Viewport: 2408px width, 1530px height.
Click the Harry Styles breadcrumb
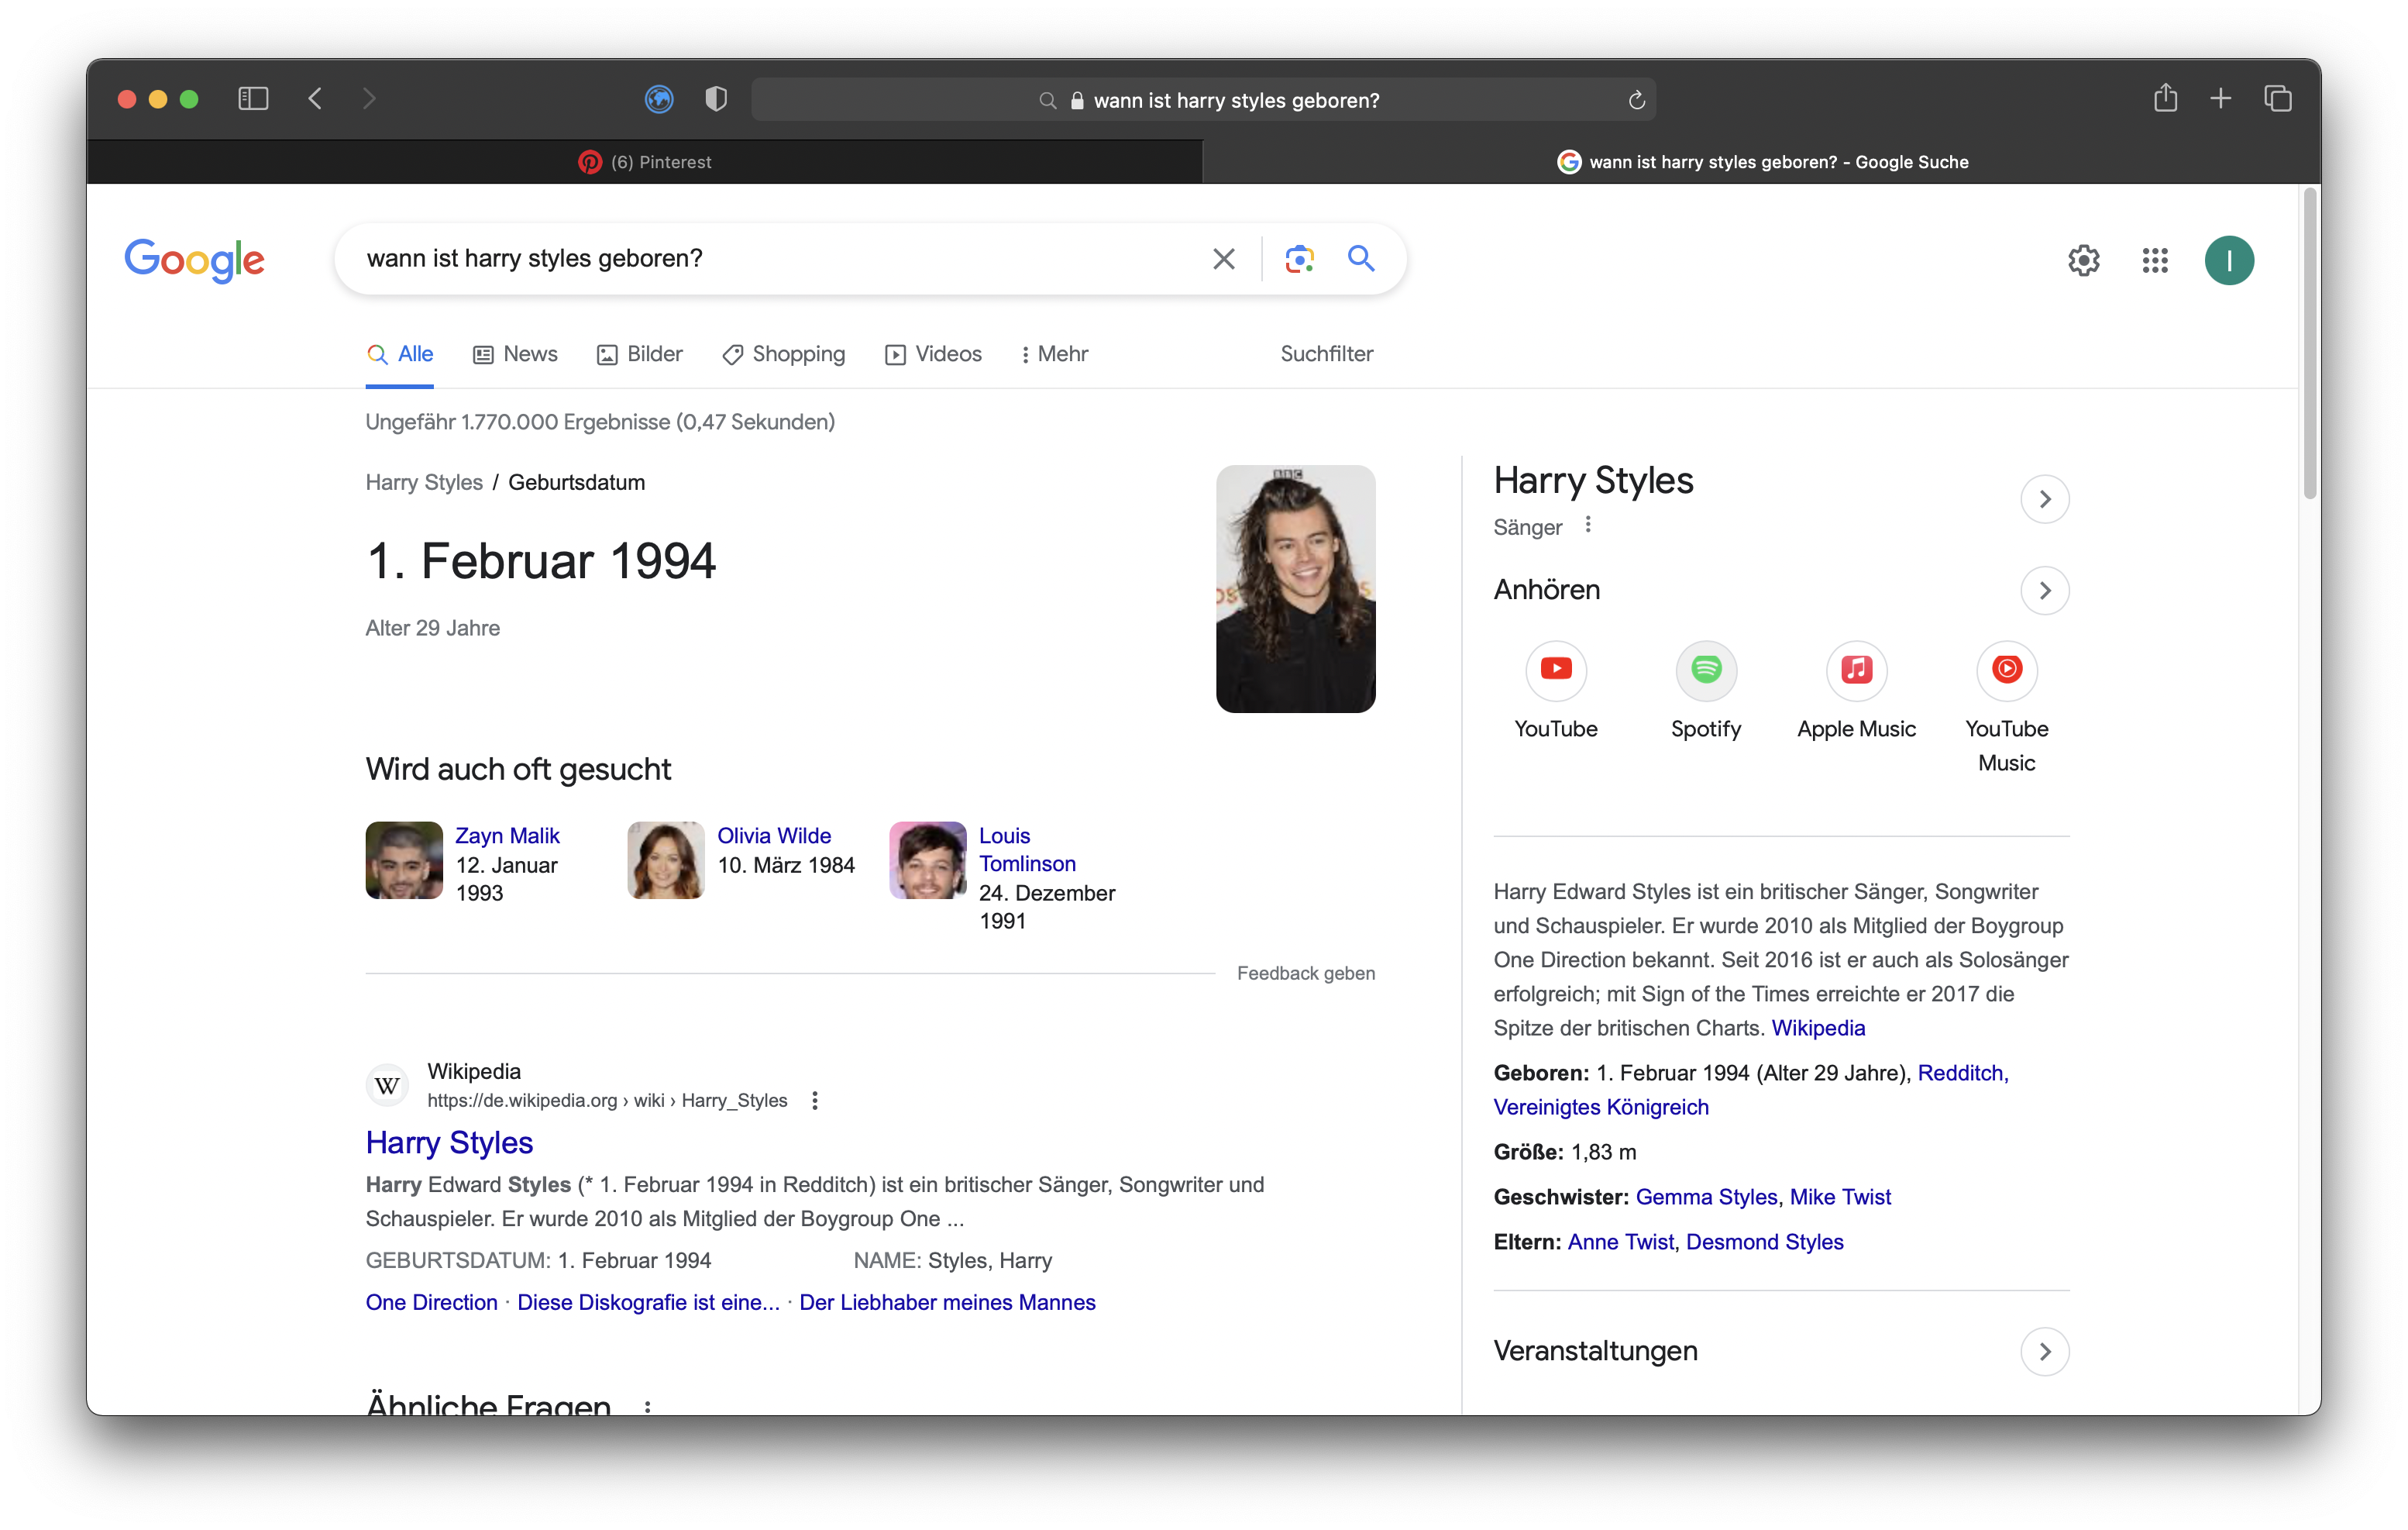424,482
